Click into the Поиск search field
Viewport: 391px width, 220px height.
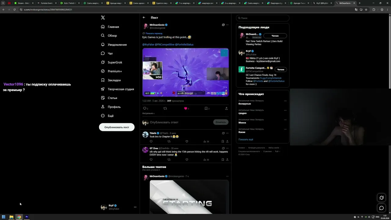point(263,18)
